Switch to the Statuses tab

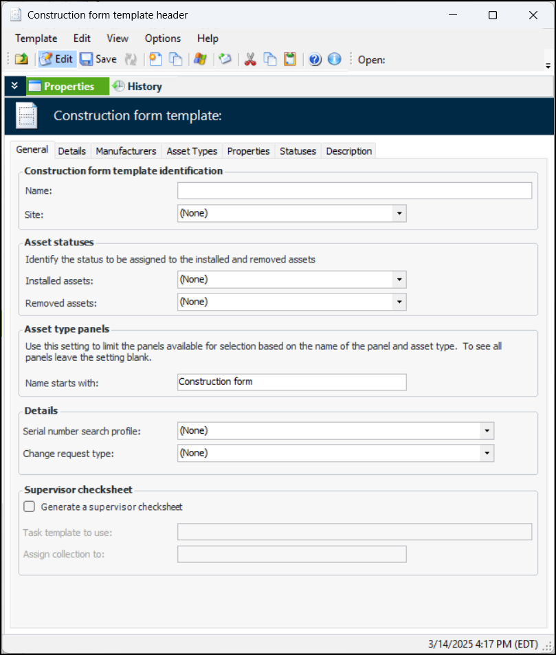(298, 151)
